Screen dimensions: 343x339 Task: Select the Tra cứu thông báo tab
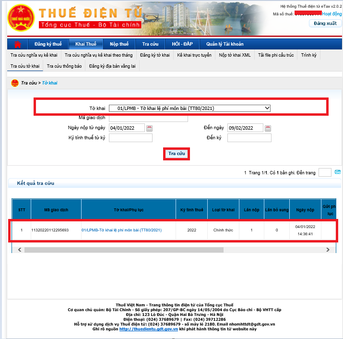click(64, 66)
